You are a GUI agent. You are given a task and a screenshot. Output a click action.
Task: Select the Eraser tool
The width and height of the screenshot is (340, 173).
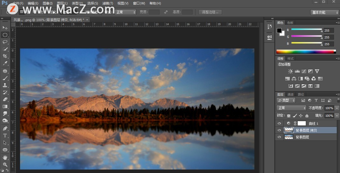pyautogui.click(x=5, y=99)
